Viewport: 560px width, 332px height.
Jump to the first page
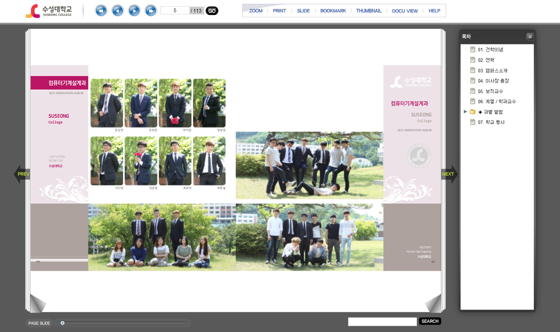[x=101, y=11]
